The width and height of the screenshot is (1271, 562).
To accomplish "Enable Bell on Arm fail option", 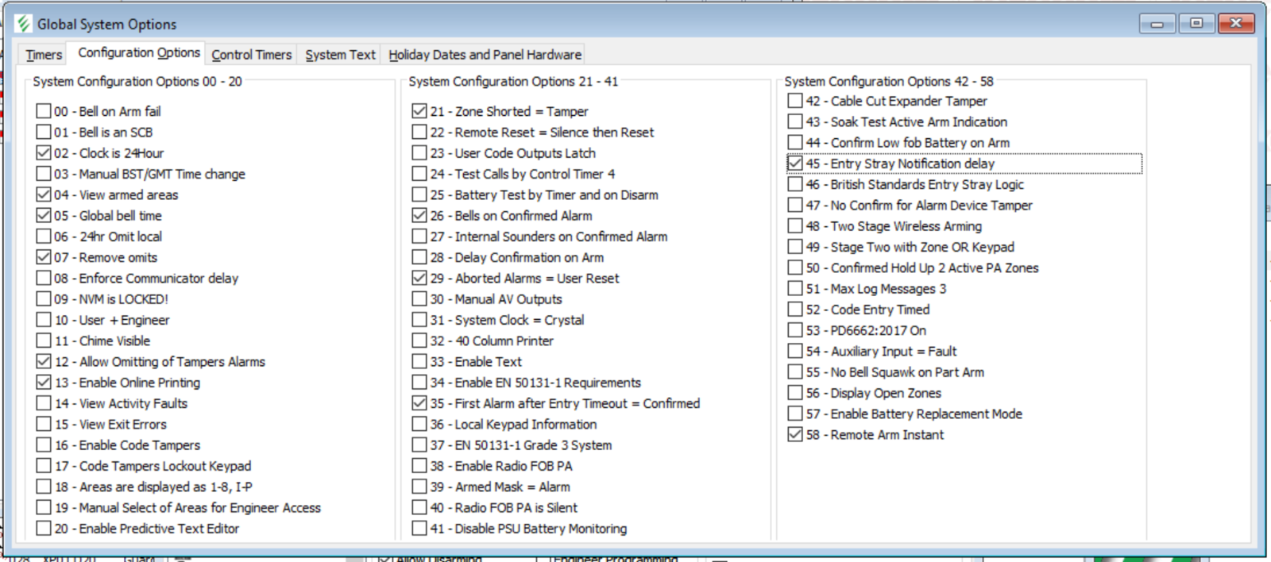I will [x=44, y=111].
